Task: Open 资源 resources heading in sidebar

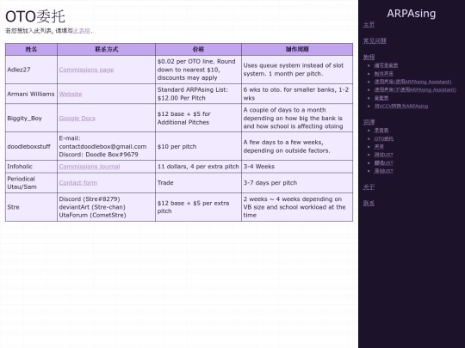Action: 369,122
